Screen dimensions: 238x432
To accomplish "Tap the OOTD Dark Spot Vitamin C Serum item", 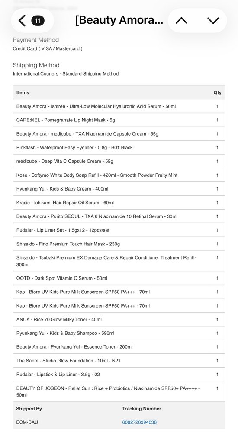I will 61,278.
